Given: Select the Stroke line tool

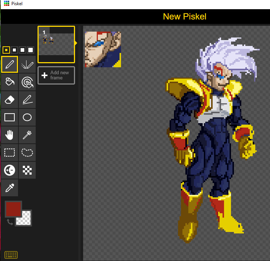Looking at the screenshot, I should (27, 100).
